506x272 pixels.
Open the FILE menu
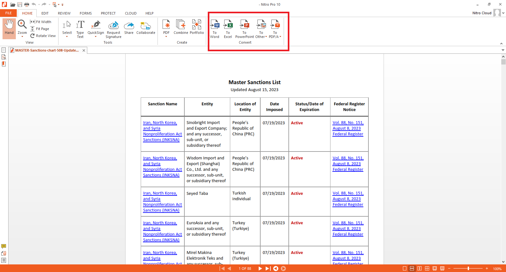(x=9, y=13)
